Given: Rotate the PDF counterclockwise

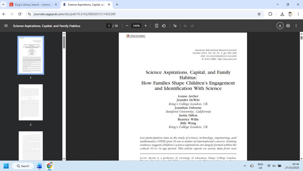Looking at the screenshot, I should click(164, 26).
